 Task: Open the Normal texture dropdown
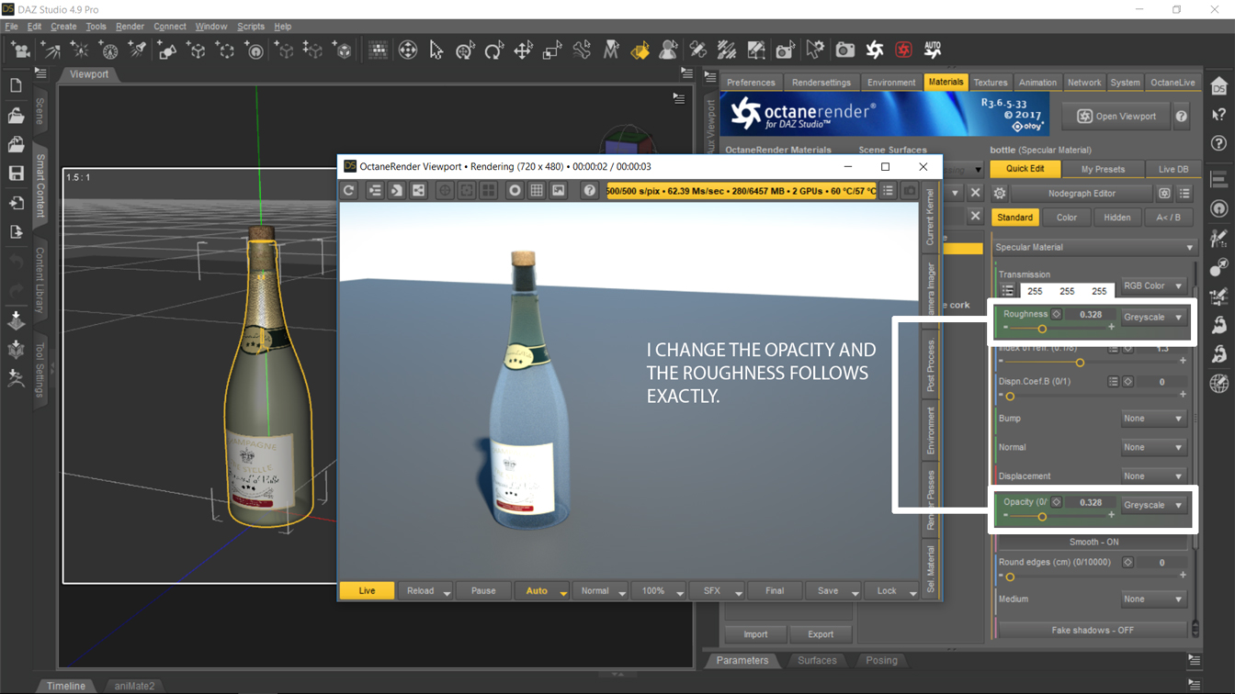pyautogui.click(x=1153, y=447)
